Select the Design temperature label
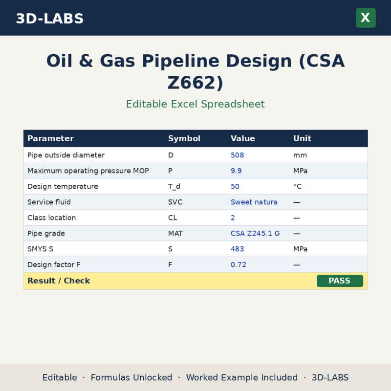391x391 pixels. pyautogui.click(x=63, y=187)
